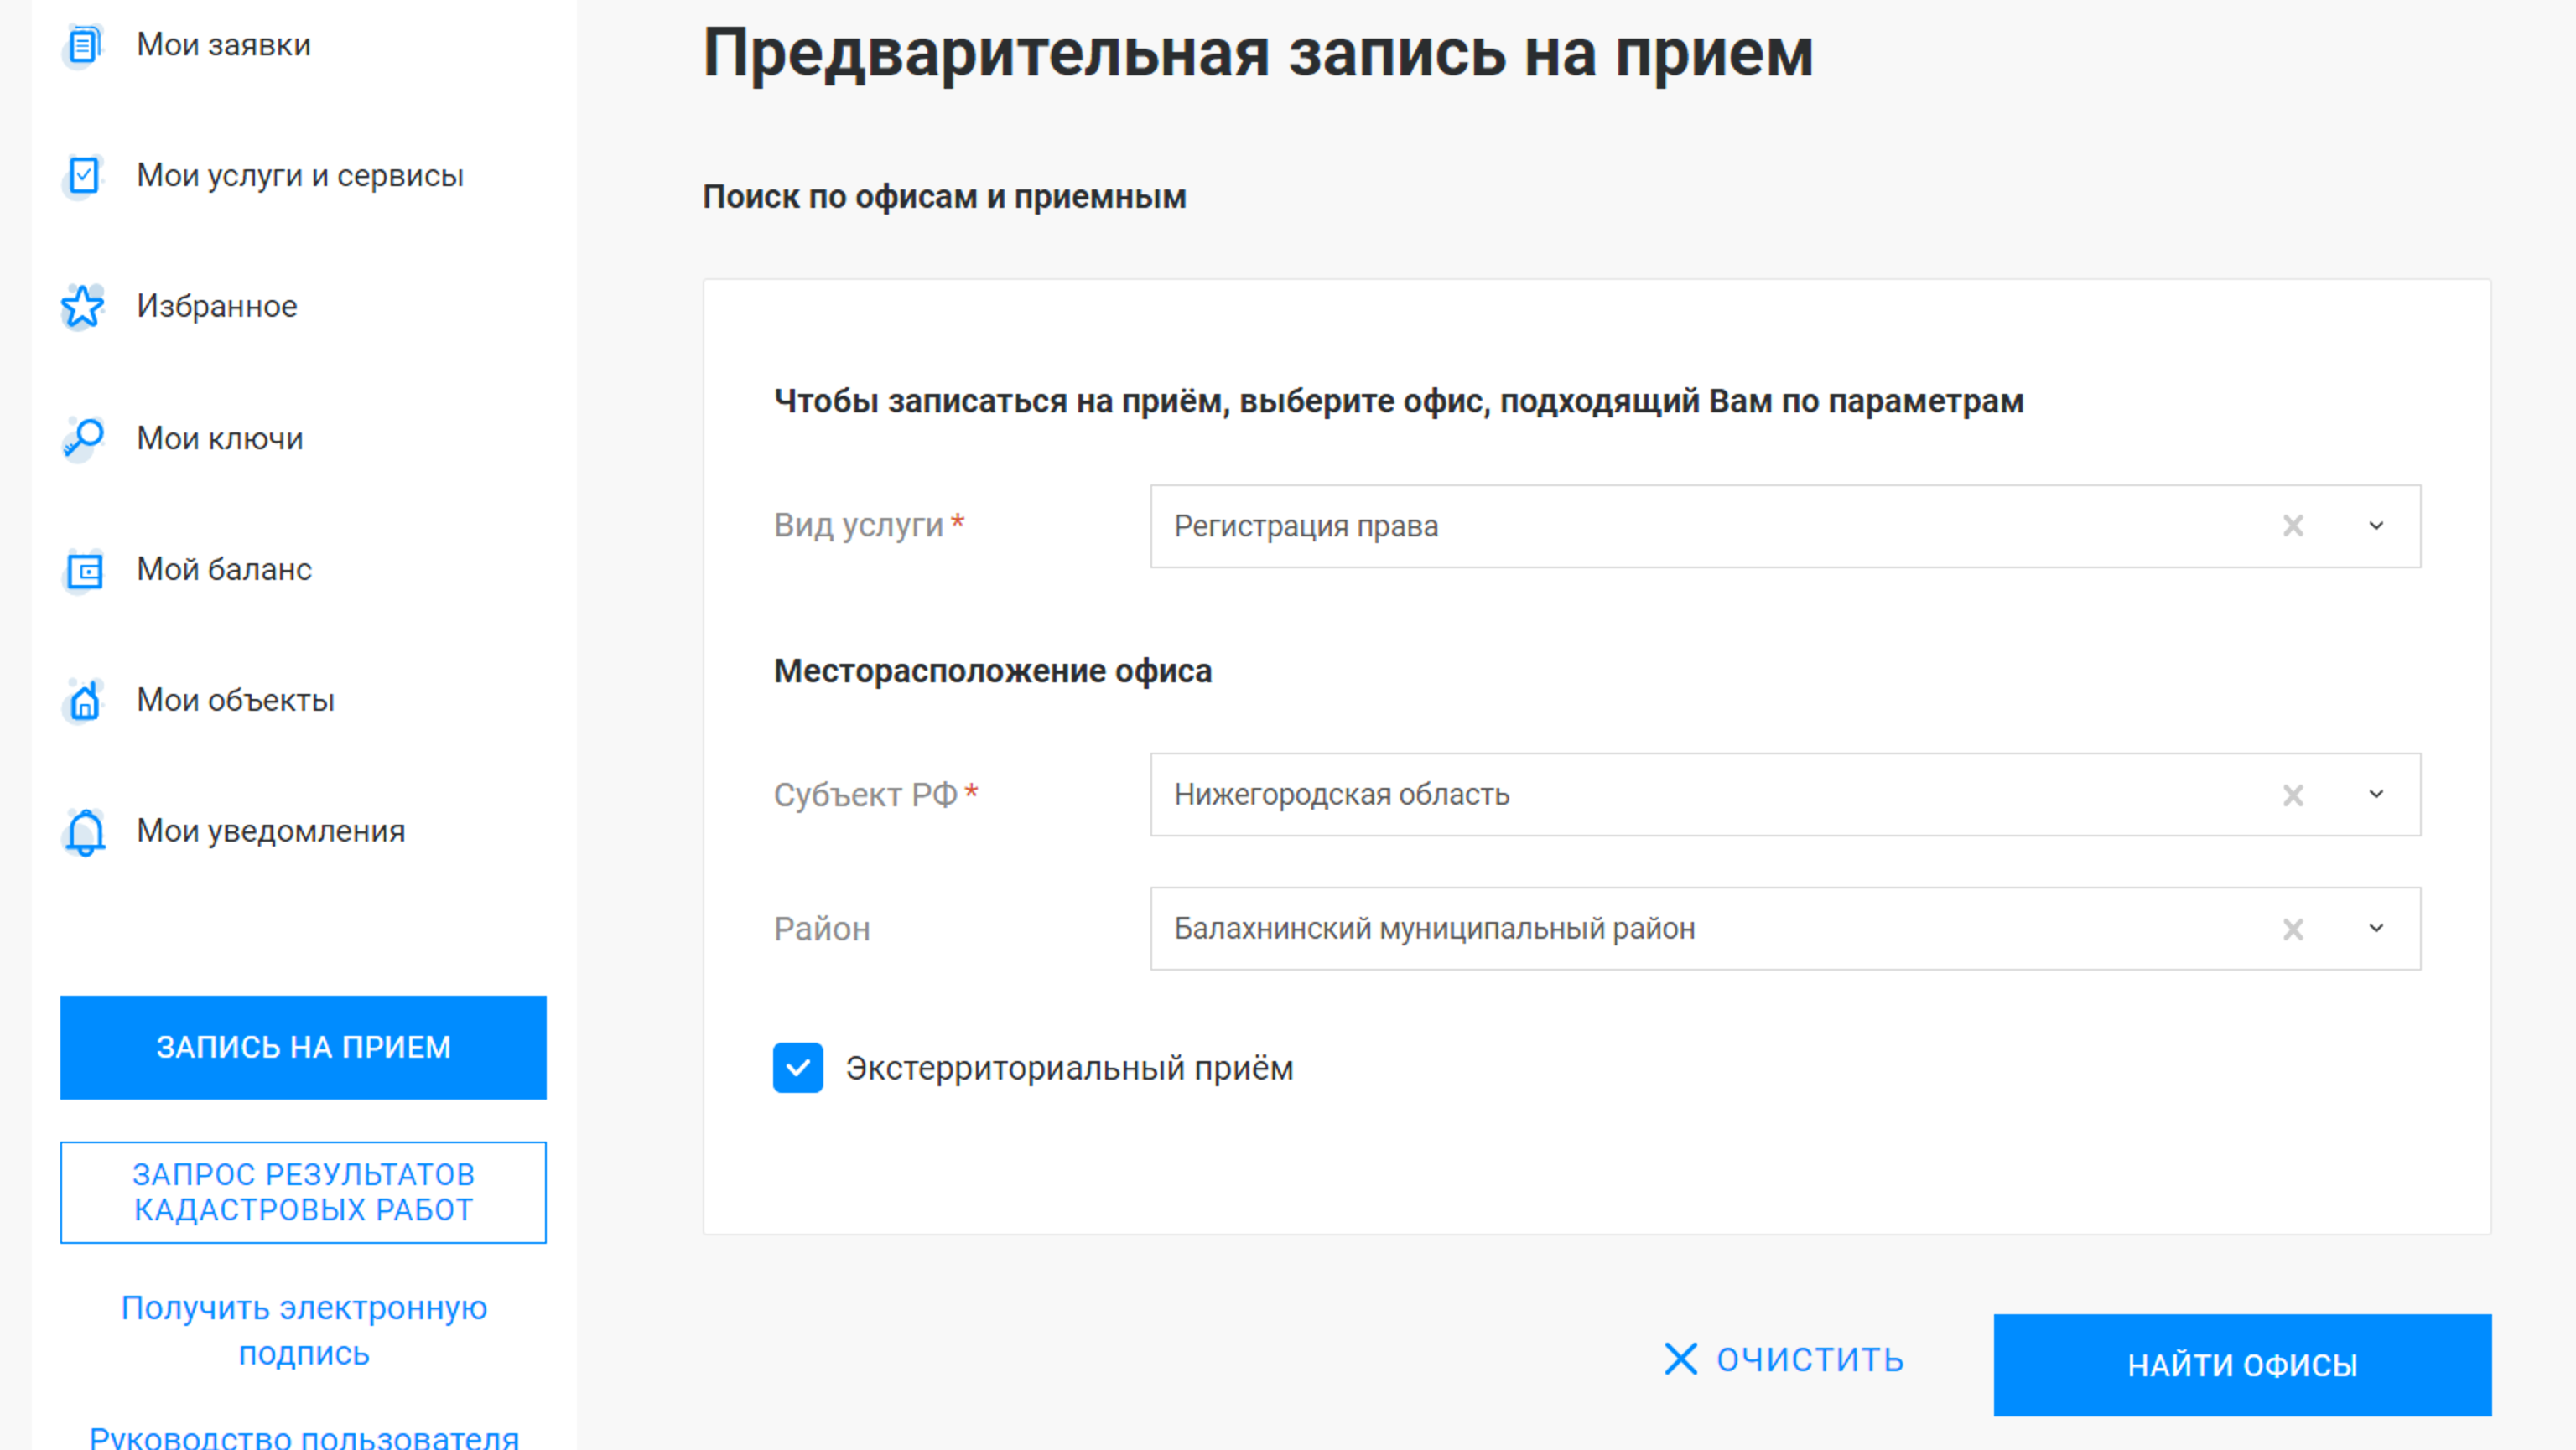
Task: Click the Месторасположение офиса heading
Action: [993, 671]
